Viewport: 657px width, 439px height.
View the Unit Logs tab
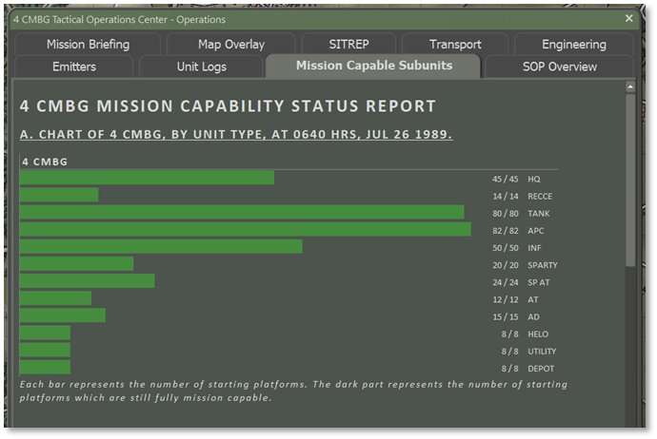pos(201,67)
